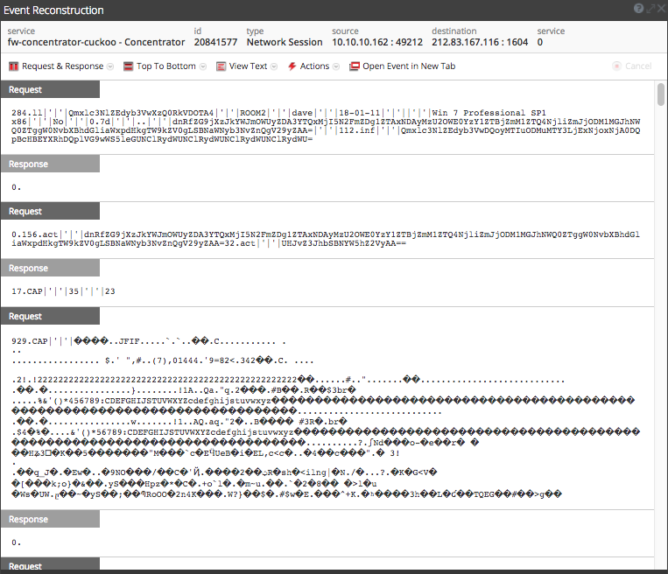
Task: Close the Event Reconstruction dialog
Action: [661, 8]
